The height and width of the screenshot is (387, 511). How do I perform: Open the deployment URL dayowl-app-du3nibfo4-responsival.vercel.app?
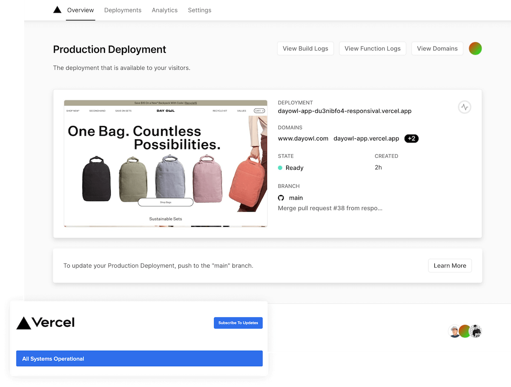[x=345, y=111]
